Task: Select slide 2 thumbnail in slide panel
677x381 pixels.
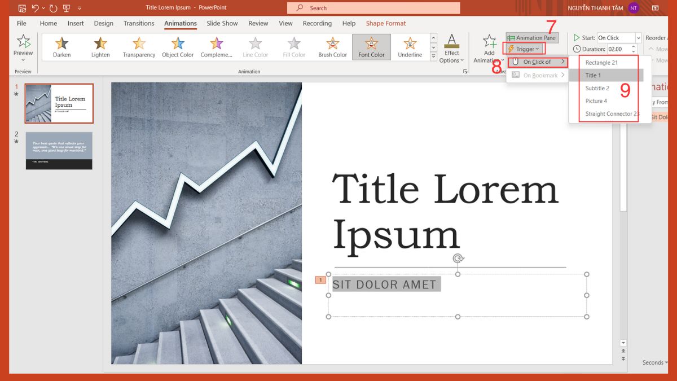Action: [59, 150]
